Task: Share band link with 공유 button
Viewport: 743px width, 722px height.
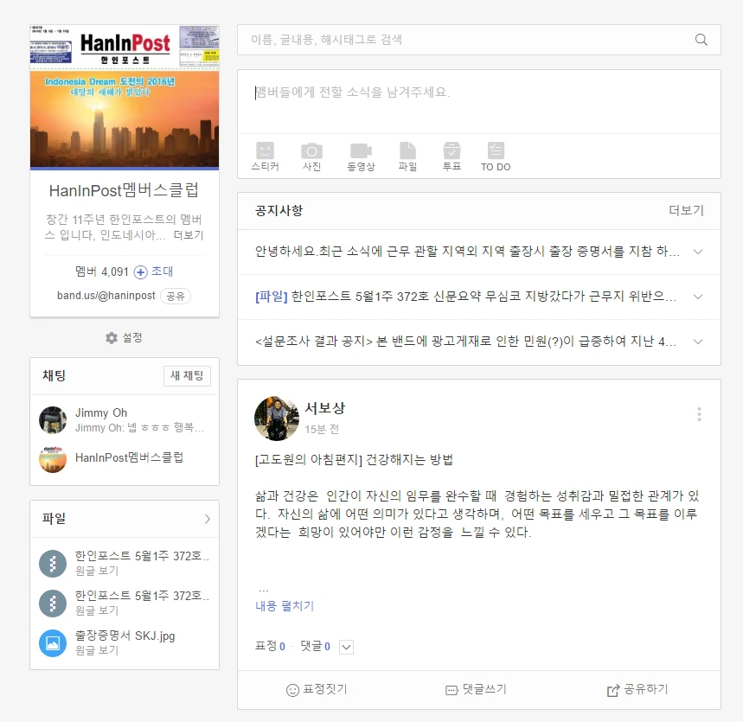Action: (176, 296)
